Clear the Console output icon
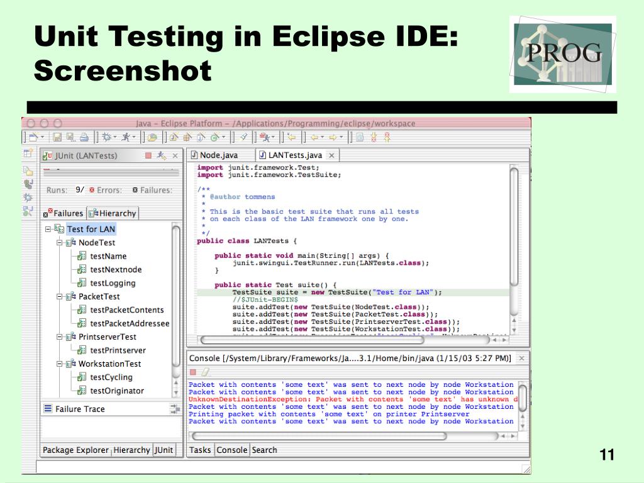 pyautogui.click(x=206, y=372)
